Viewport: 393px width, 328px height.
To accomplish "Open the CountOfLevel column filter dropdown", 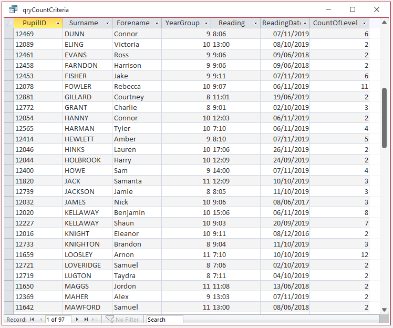I will click(x=364, y=23).
